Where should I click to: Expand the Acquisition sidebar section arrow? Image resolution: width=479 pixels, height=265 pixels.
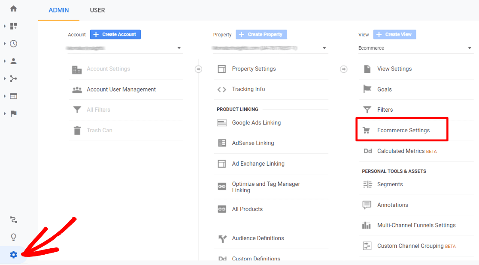pyautogui.click(x=5, y=79)
